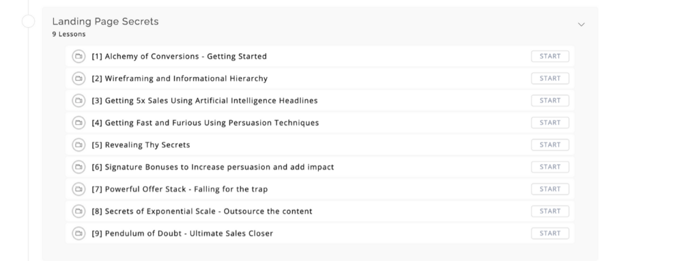Start the Wireframing and Informational Hierarchy lesson
Viewport: 686px width, 261px height.
click(x=550, y=78)
